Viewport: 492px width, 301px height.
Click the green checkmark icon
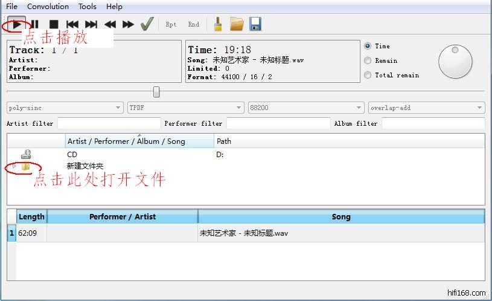[x=147, y=24]
